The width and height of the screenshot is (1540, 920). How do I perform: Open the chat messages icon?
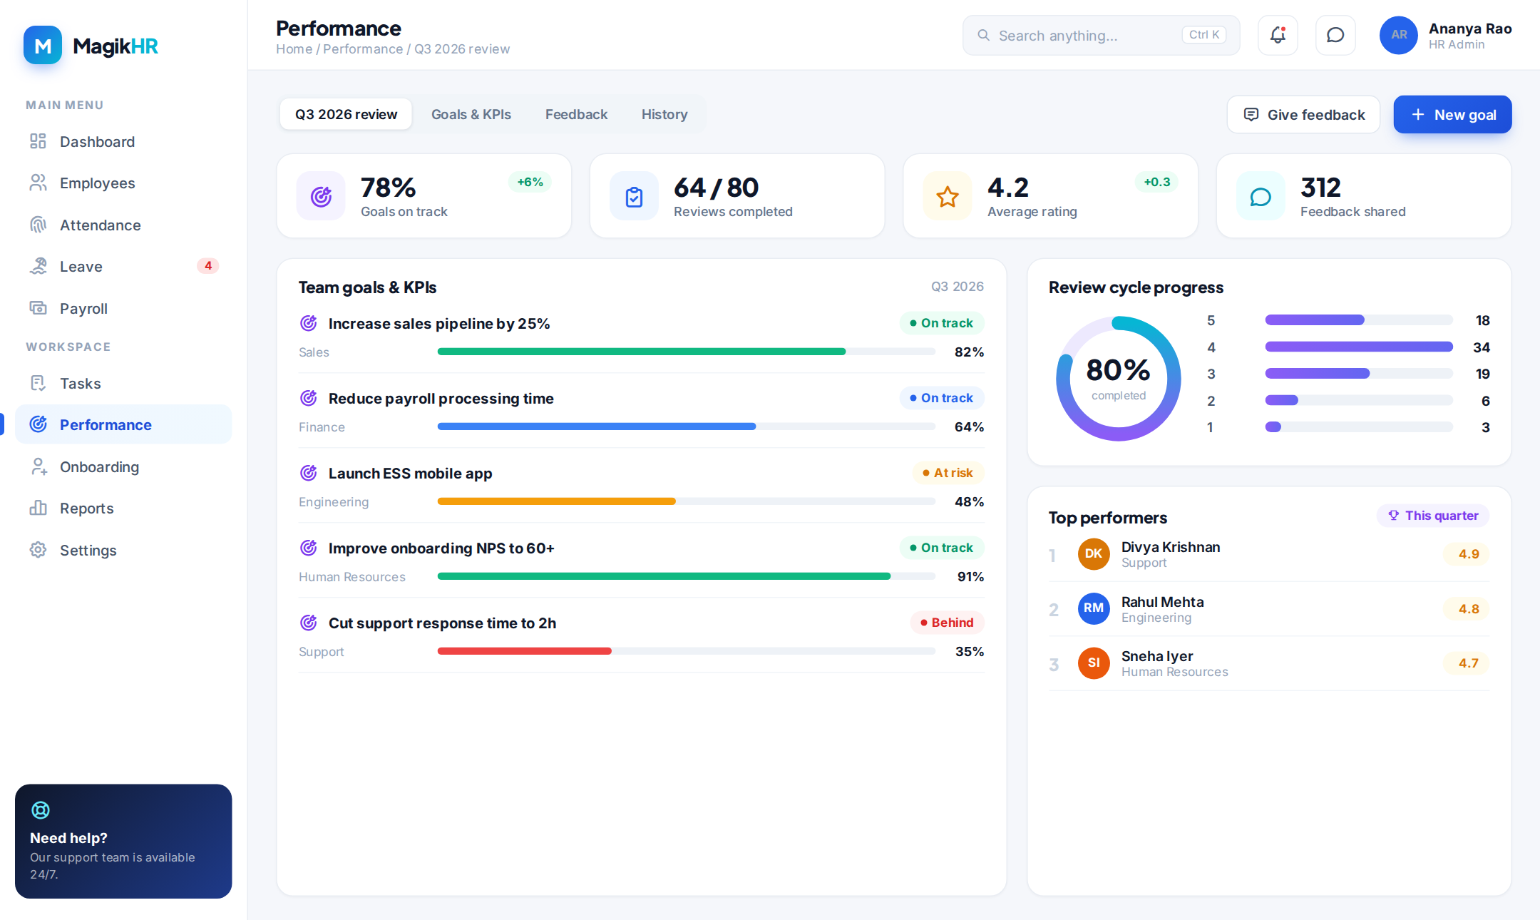coord(1335,35)
